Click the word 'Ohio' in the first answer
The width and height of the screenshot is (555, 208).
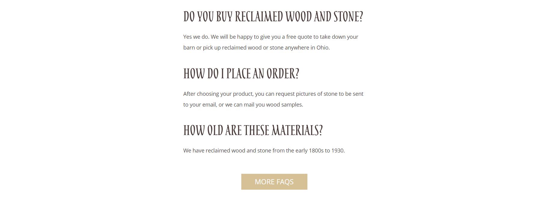[322, 47]
